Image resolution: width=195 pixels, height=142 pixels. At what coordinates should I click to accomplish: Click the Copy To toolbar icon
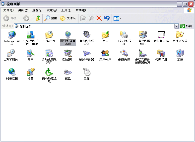[x=91, y=18]
